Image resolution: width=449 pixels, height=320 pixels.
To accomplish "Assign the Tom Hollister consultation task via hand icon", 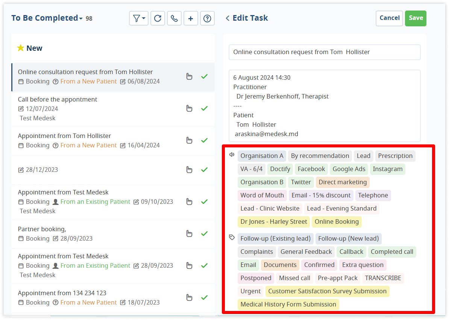I will [189, 76].
